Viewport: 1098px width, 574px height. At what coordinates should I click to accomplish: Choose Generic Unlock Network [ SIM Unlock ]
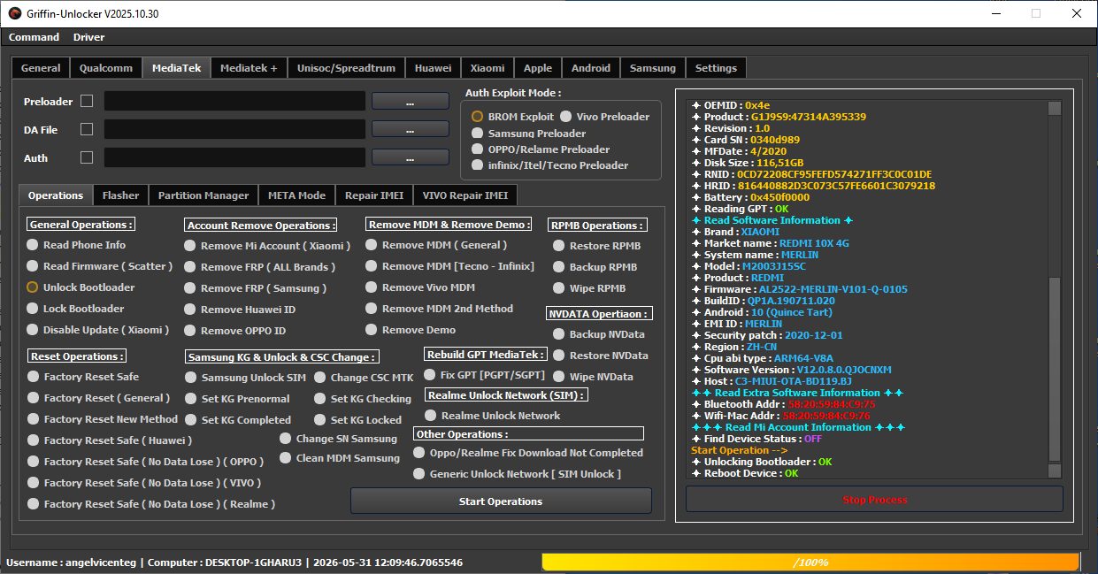pos(517,474)
